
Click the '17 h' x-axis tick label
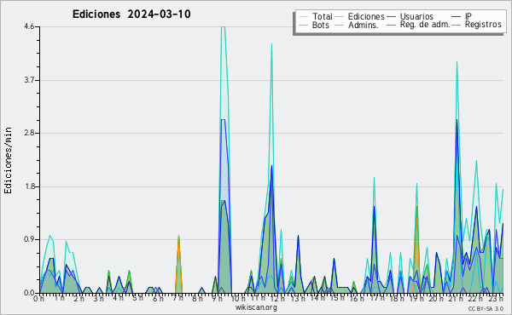tap(377, 298)
